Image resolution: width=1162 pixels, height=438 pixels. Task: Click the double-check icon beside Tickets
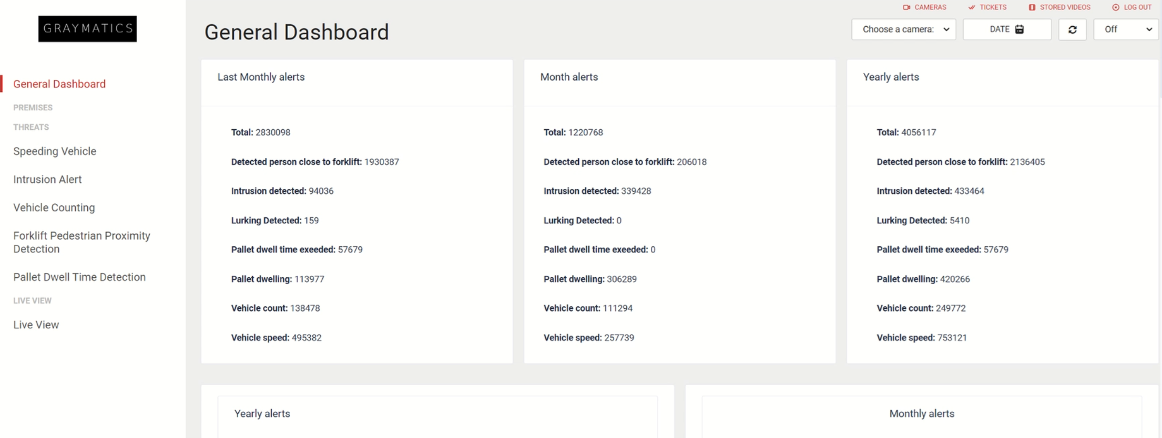point(972,7)
